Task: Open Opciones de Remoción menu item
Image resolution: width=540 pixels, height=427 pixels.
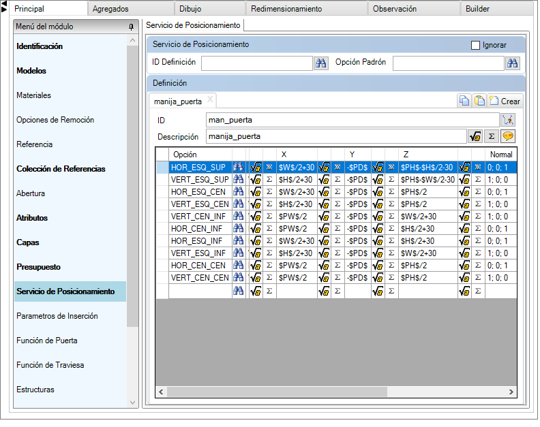Action: (55, 120)
